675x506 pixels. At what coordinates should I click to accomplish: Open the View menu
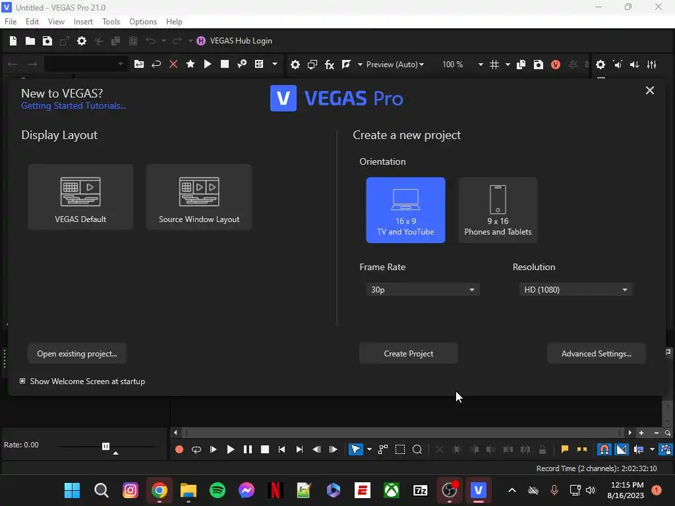click(x=57, y=22)
